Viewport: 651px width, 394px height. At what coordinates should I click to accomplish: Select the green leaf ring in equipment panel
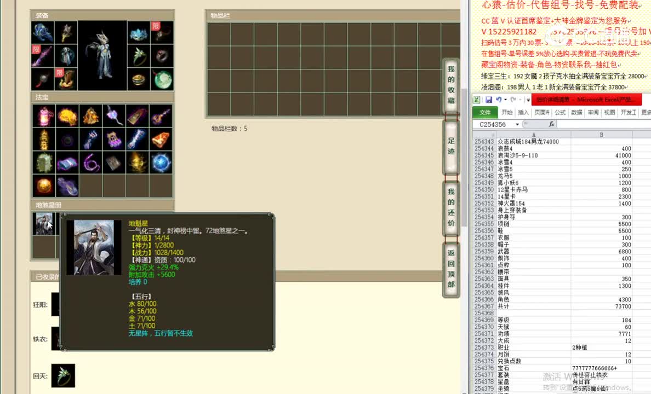(x=139, y=56)
